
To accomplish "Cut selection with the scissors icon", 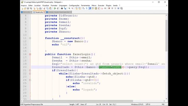I will [x=44, y=8].
